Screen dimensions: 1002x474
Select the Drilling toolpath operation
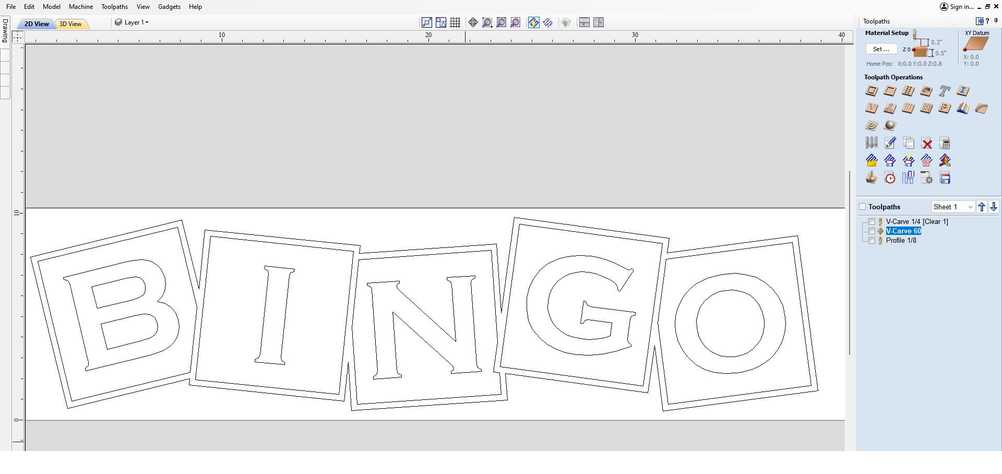point(908,91)
